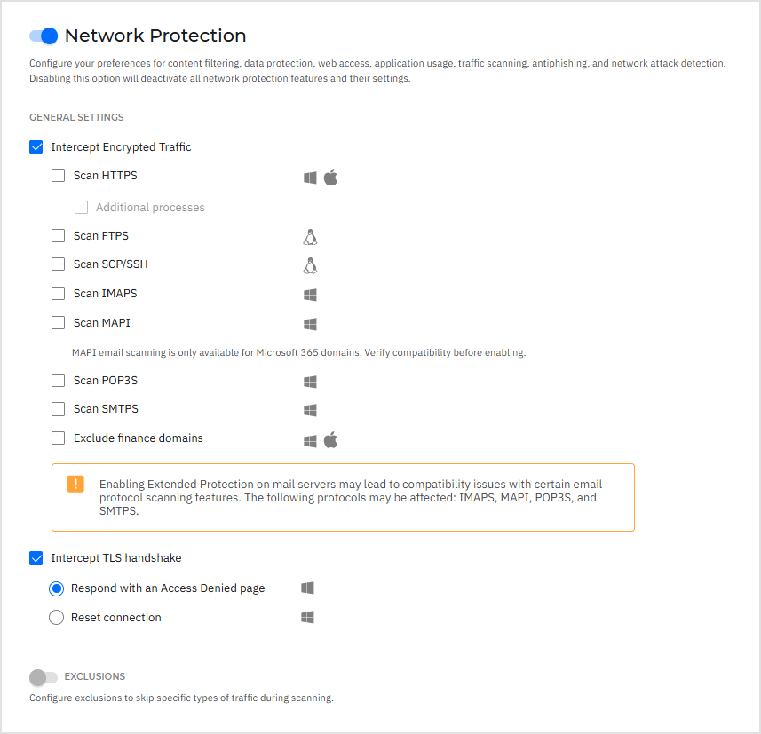The width and height of the screenshot is (761, 734).
Task: Disable the Network Protection toggle
Action: pyautogui.click(x=44, y=36)
